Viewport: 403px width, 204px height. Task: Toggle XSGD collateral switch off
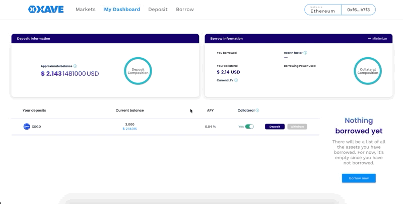coord(249,127)
